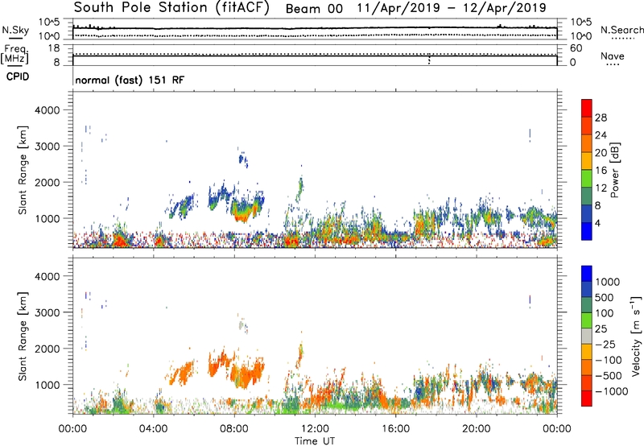This screenshot has width=644, height=446.
Task: Click the 'CPID' label
Action: 18,76
